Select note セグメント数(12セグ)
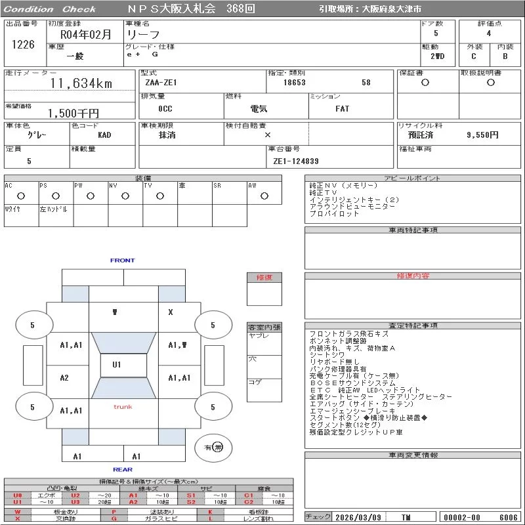 345,425
